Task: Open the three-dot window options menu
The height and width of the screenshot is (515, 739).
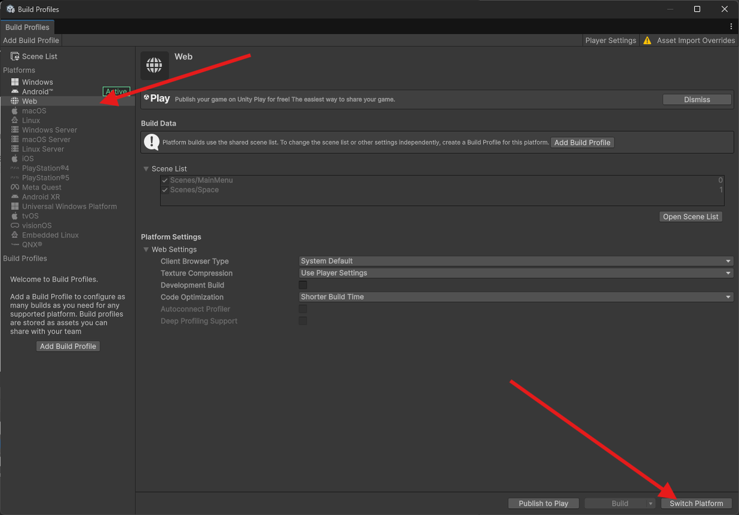Action: (731, 27)
